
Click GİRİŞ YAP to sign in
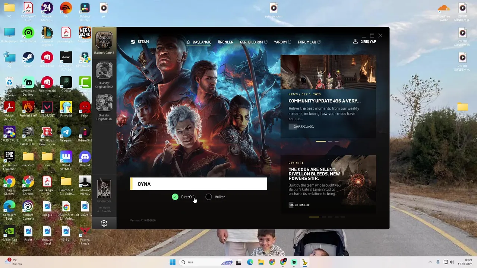pyautogui.click(x=364, y=42)
